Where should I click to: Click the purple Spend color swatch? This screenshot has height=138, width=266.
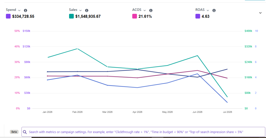pos(8,16)
